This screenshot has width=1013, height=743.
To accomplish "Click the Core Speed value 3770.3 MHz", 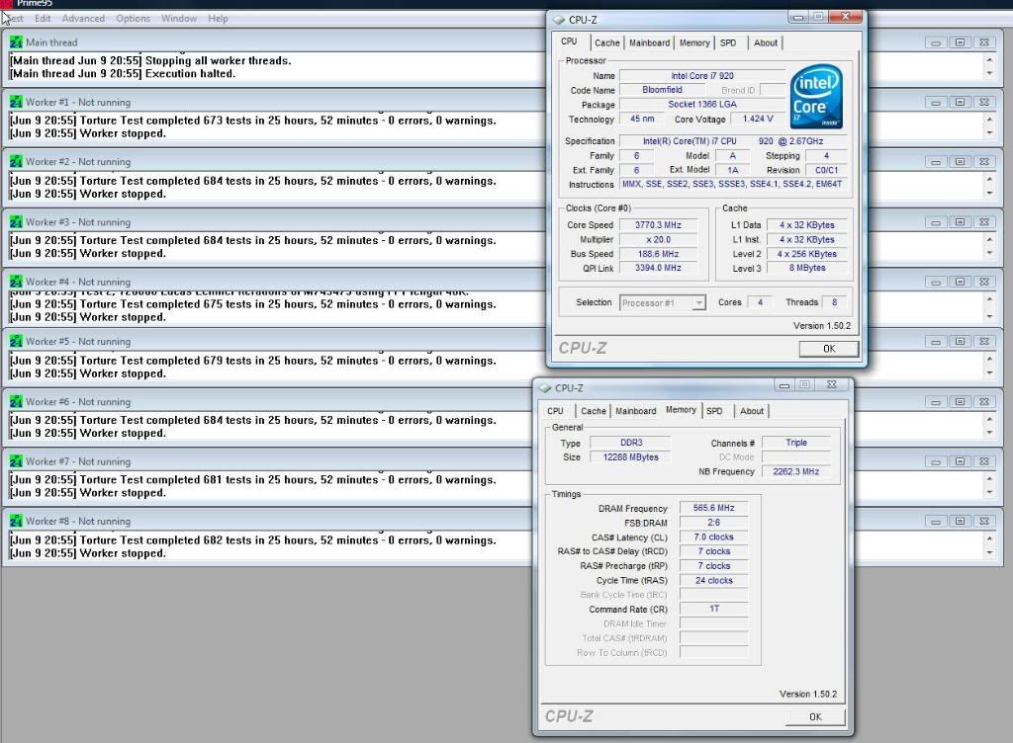I will [x=658, y=225].
